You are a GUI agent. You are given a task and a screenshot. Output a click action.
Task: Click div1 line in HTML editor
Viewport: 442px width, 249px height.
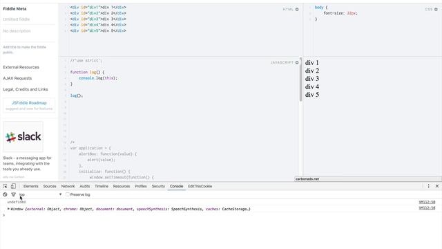click(98, 8)
